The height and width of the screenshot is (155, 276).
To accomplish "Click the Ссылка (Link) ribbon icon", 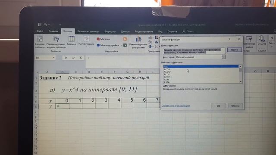I will point(262,40).
